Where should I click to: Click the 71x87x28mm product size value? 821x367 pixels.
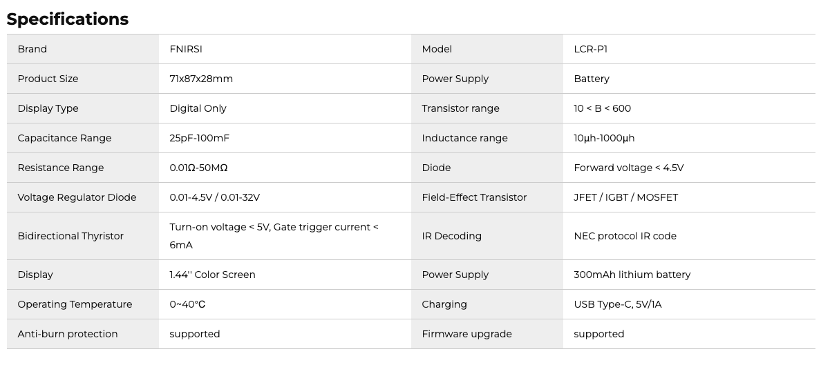(x=201, y=79)
